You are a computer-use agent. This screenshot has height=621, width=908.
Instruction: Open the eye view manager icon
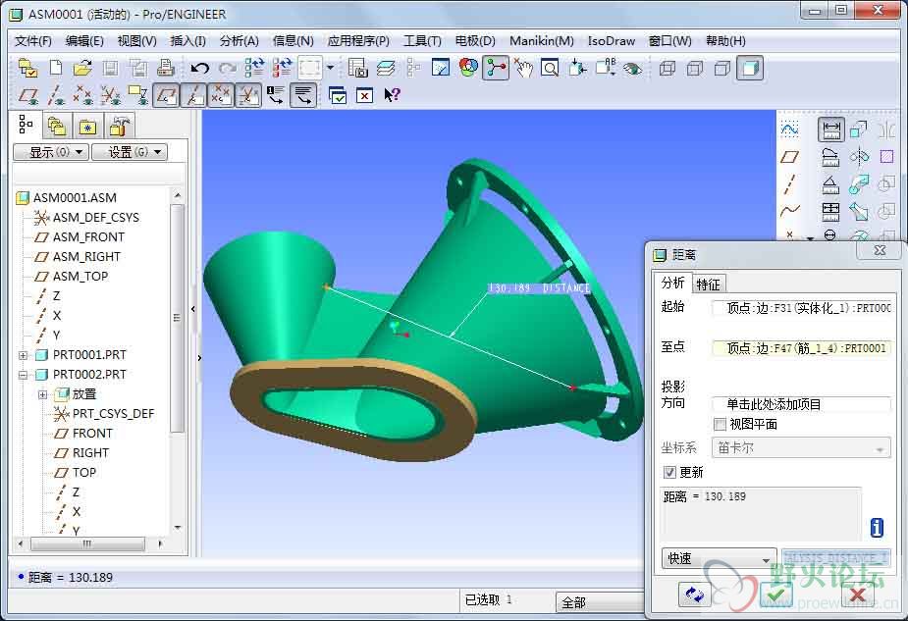point(632,69)
